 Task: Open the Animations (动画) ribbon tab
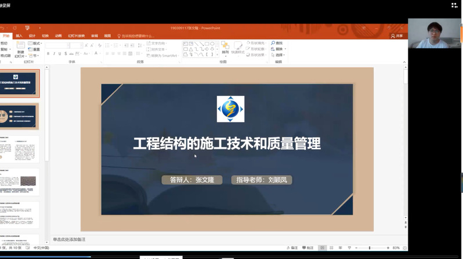(x=59, y=36)
